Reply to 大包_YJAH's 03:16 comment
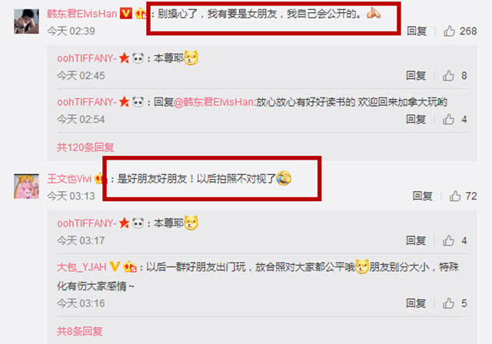Viewport: 492px width, 344px height. pos(416,303)
